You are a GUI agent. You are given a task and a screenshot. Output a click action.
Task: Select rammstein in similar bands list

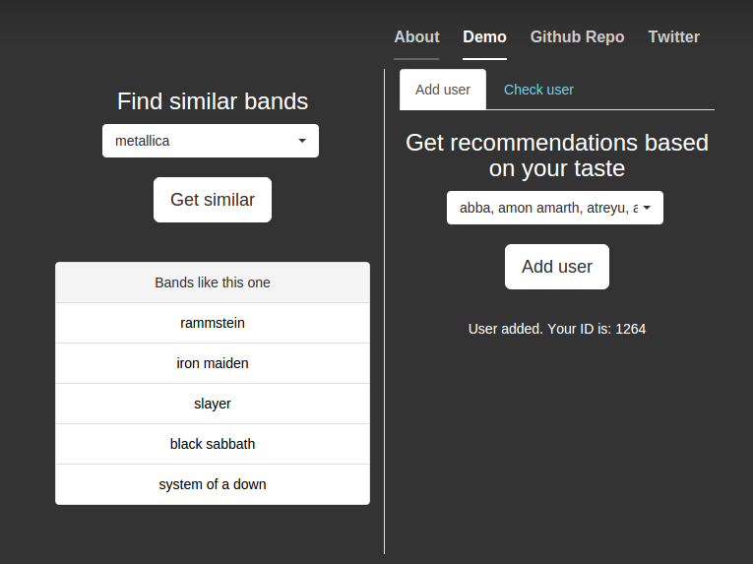point(213,323)
